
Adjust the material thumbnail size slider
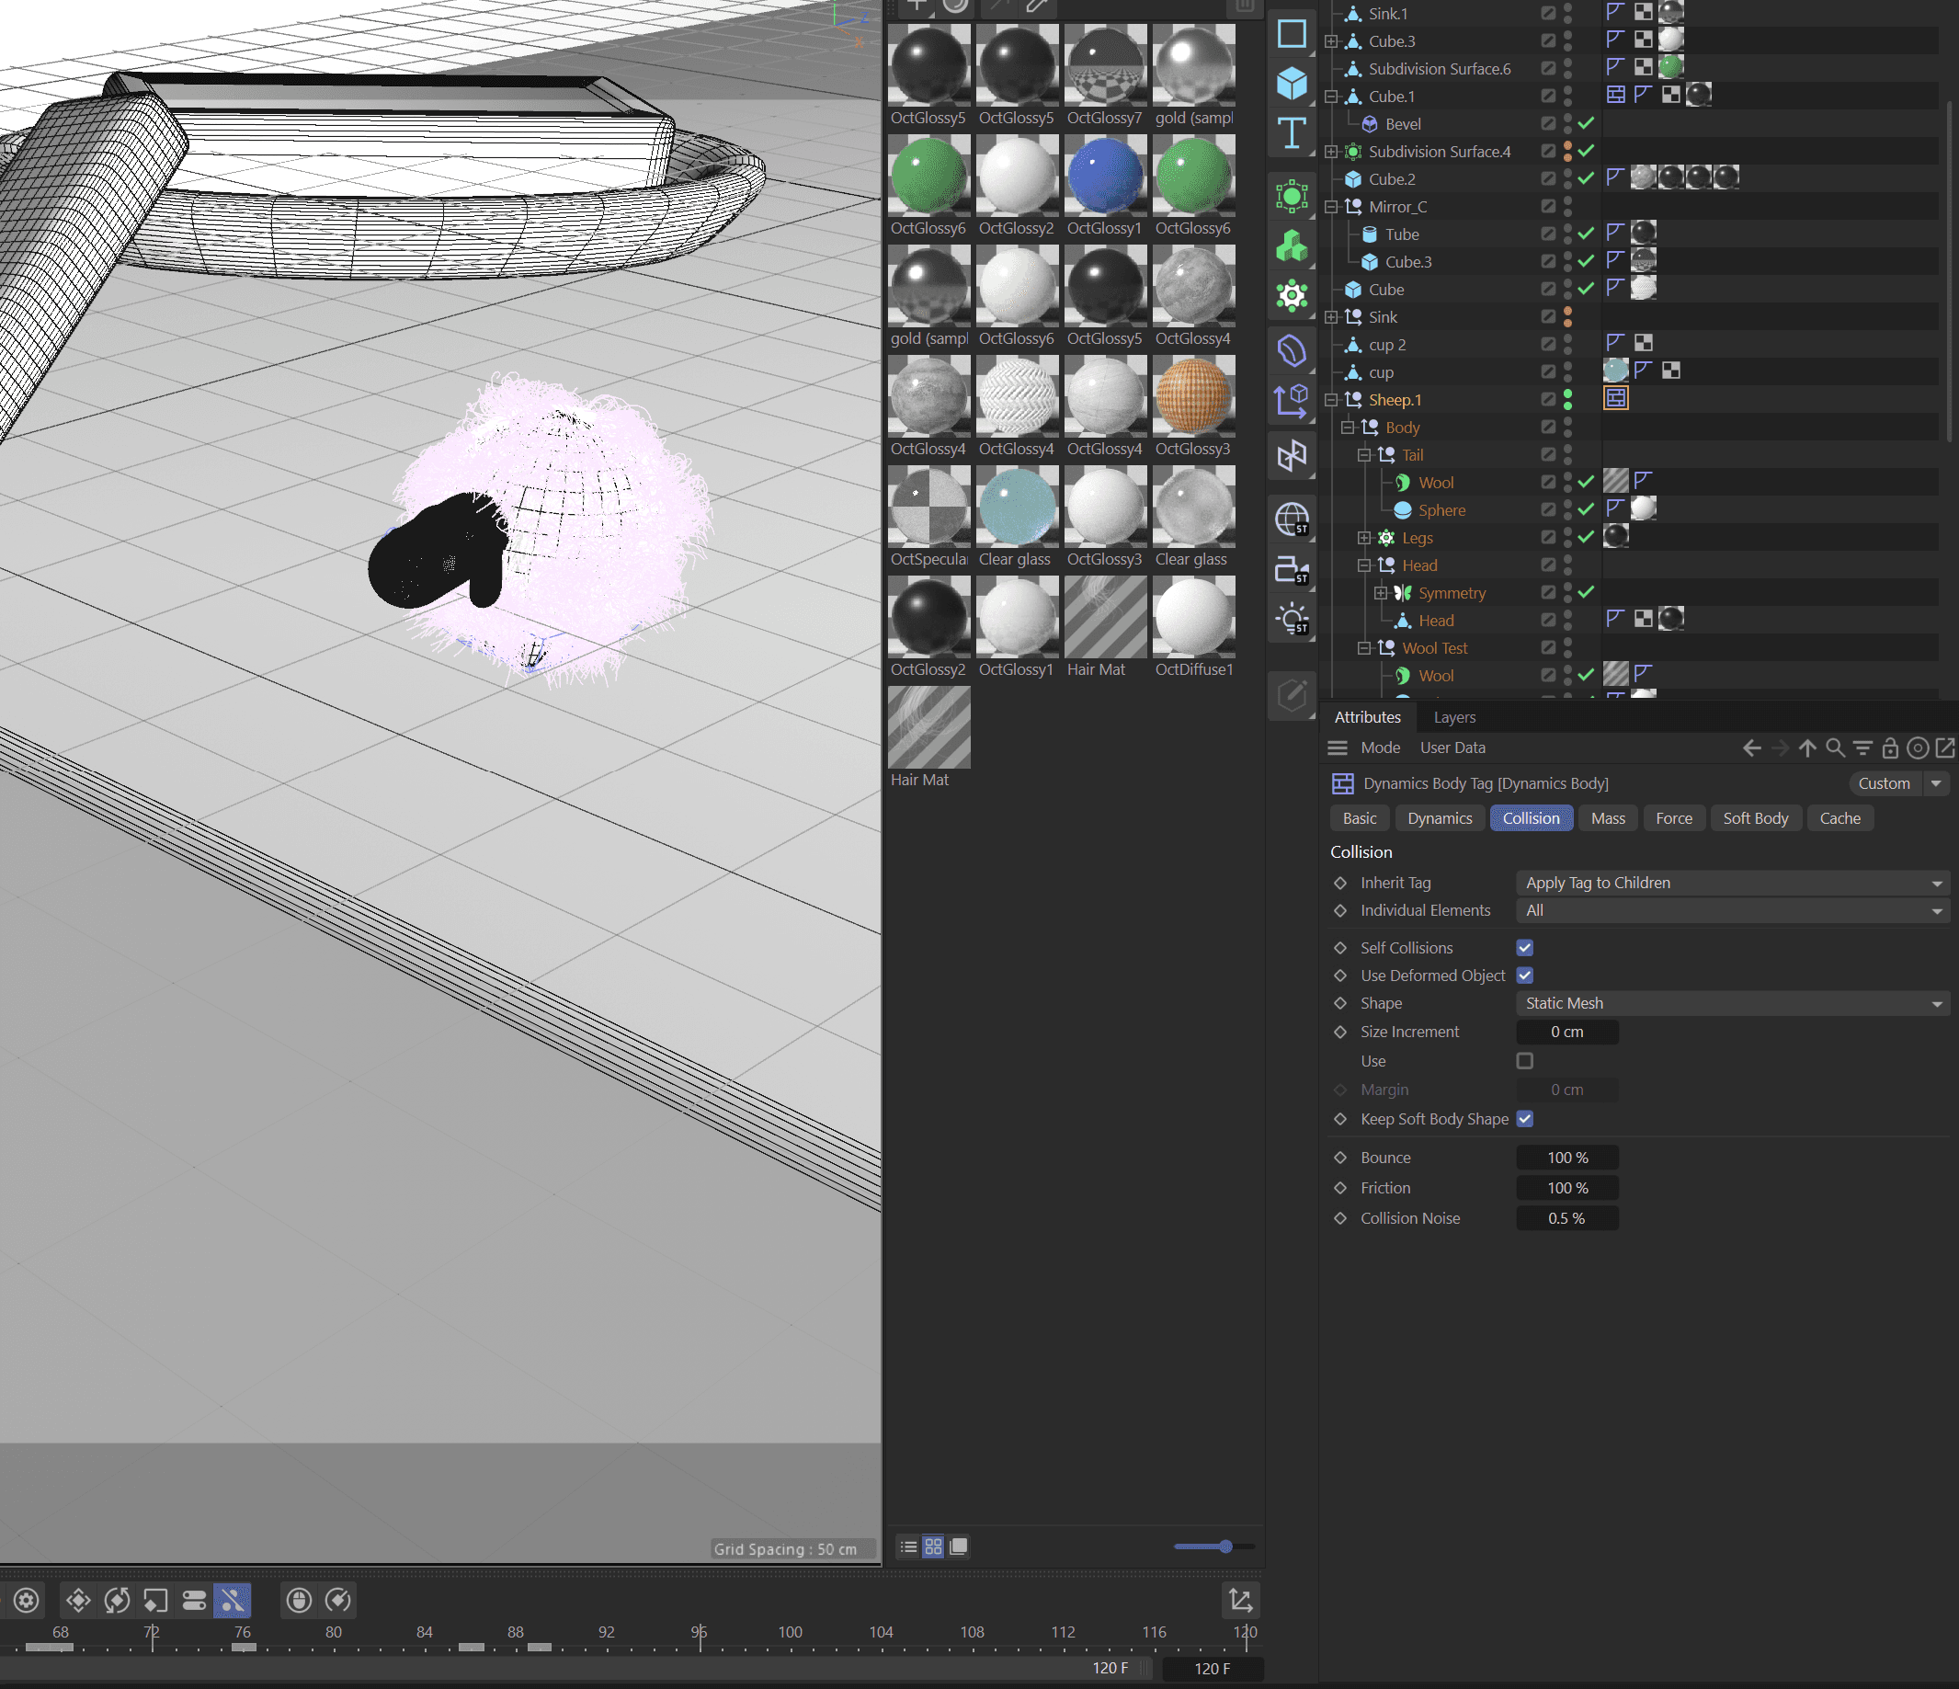pyautogui.click(x=1224, y=1546)
